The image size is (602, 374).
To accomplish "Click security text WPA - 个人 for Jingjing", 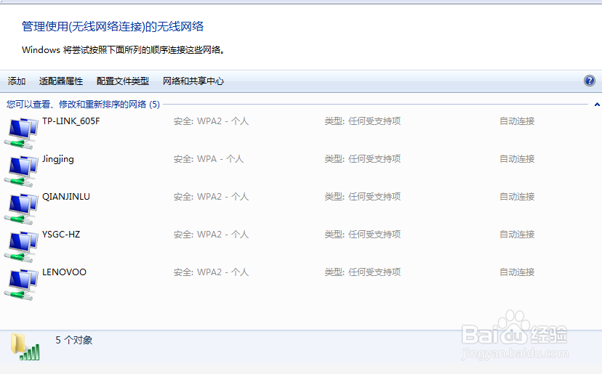I will click(x=220, y=159).
